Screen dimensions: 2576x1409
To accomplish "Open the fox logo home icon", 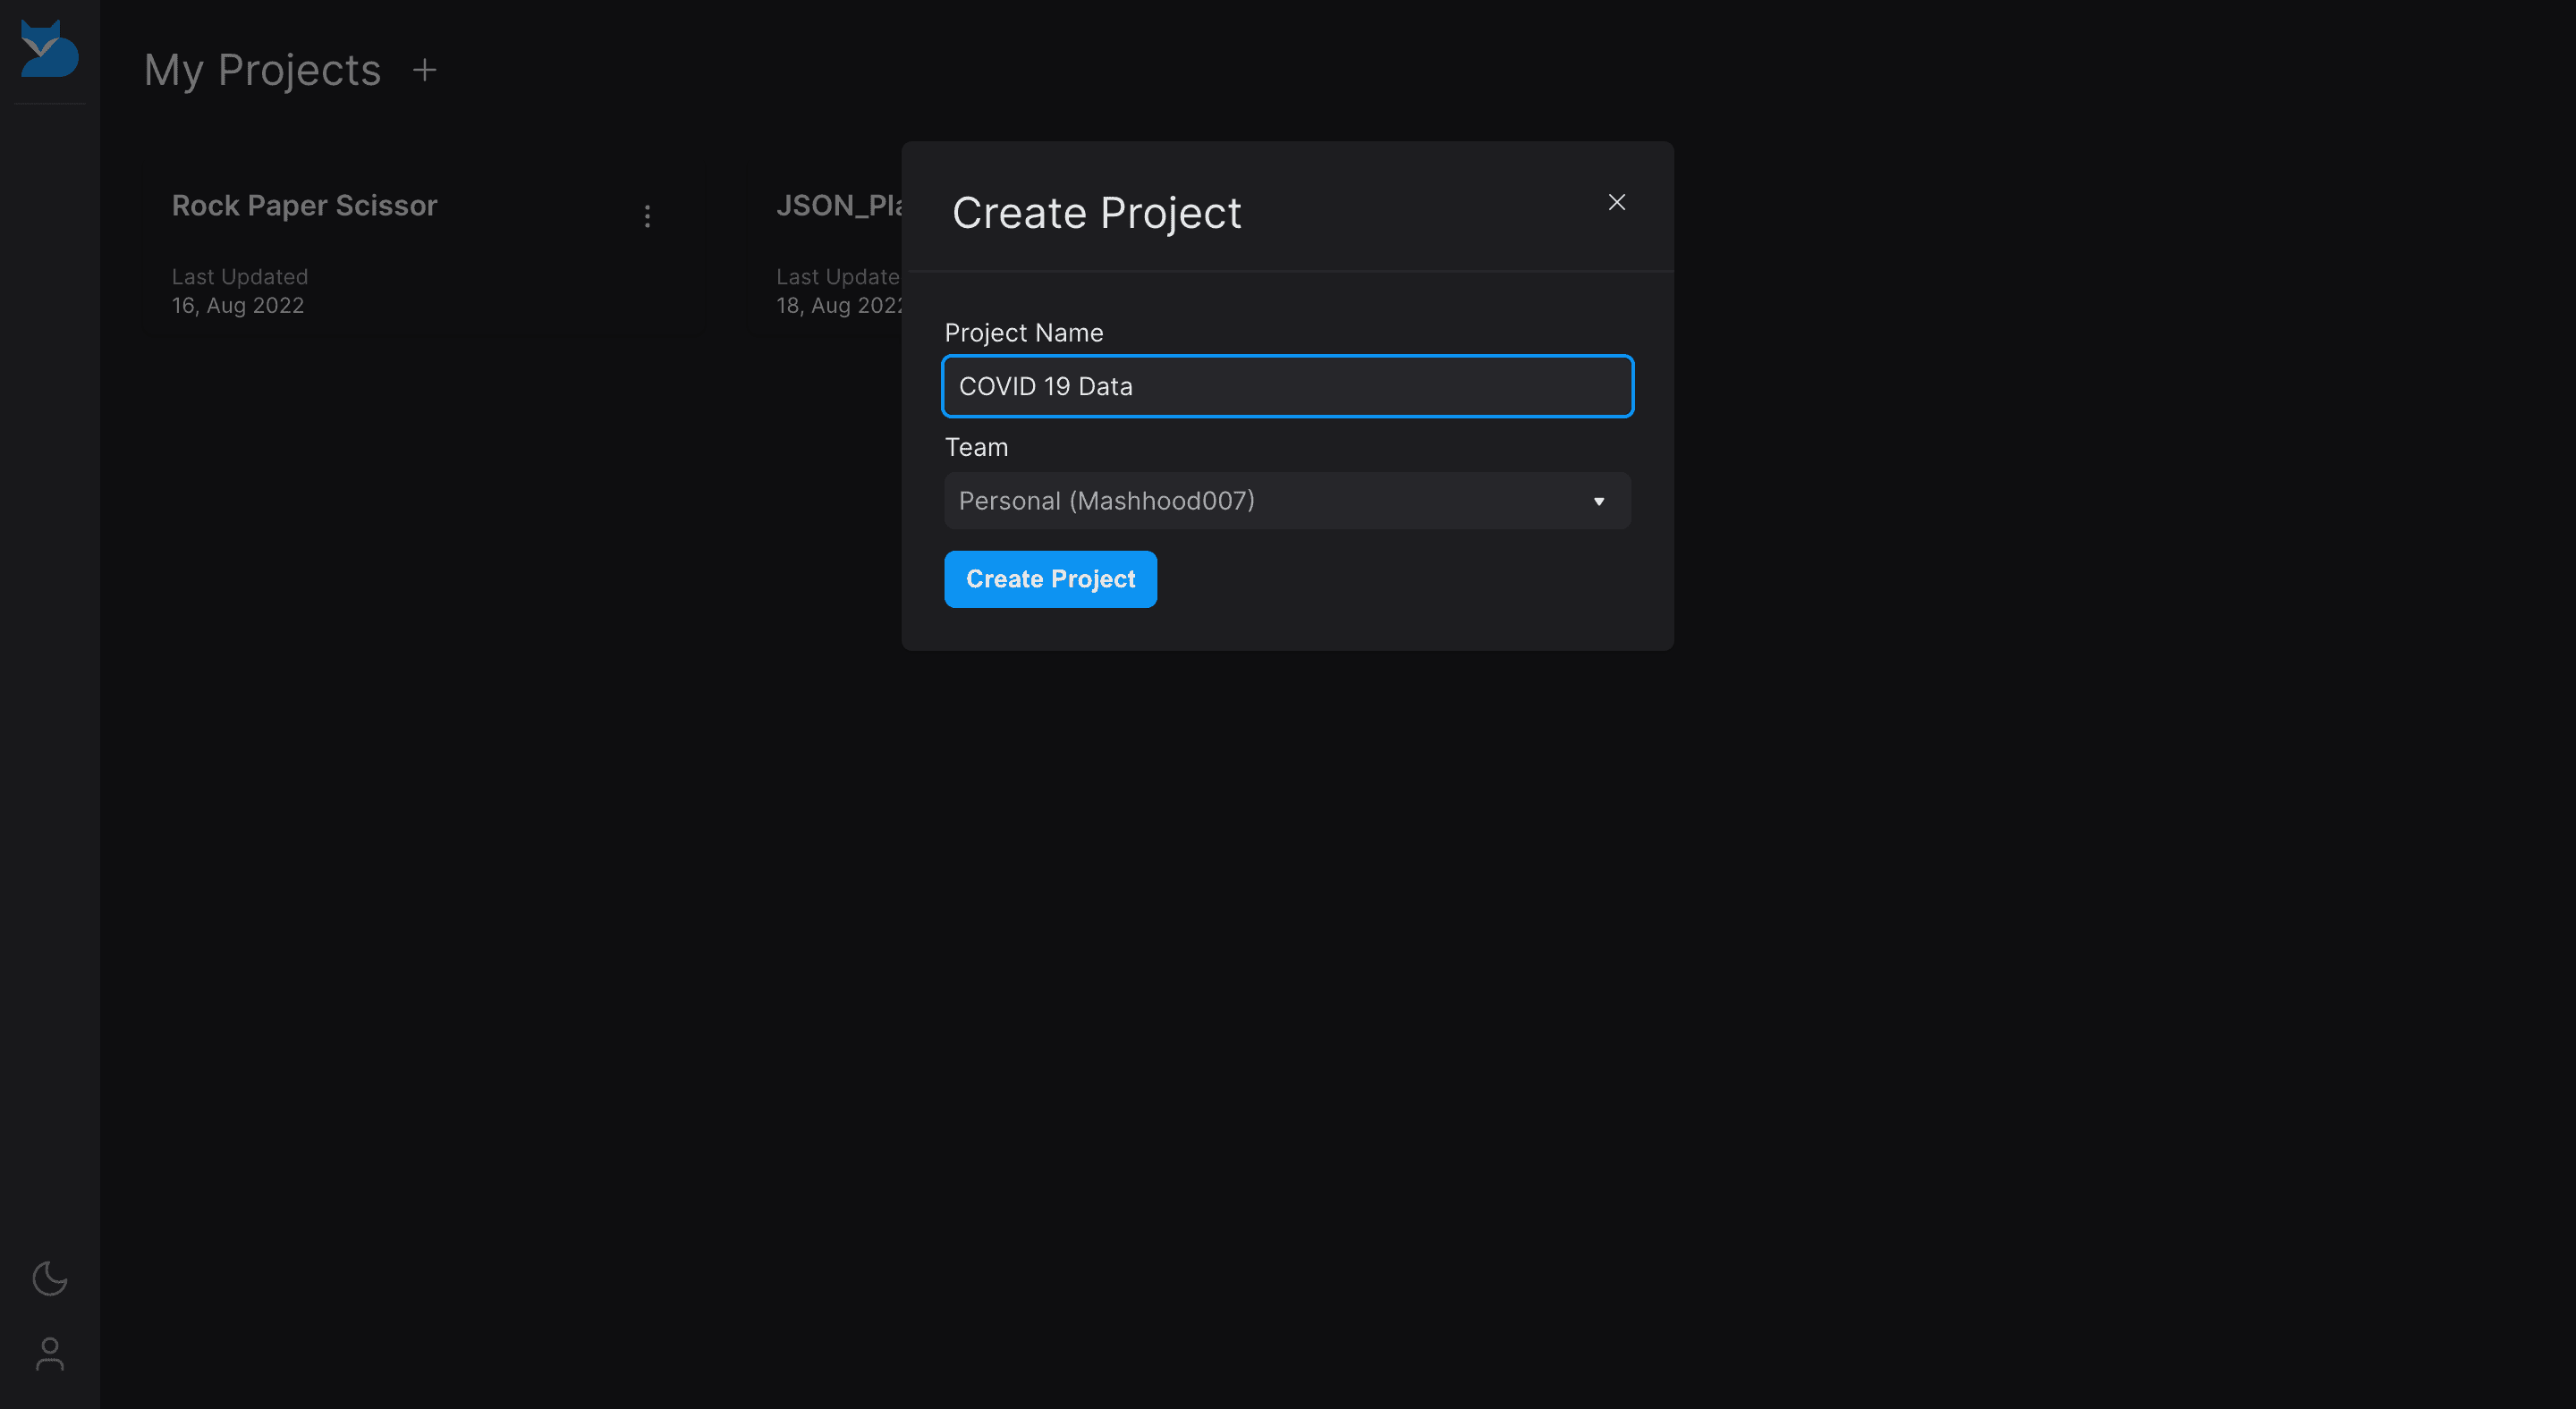I will point(49,48).
